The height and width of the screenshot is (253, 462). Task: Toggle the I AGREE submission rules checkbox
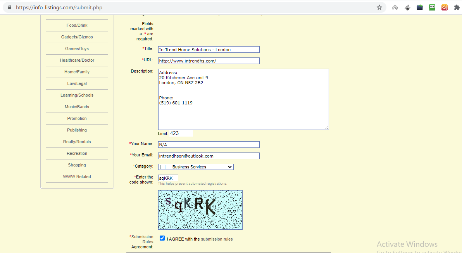point(162,238)
